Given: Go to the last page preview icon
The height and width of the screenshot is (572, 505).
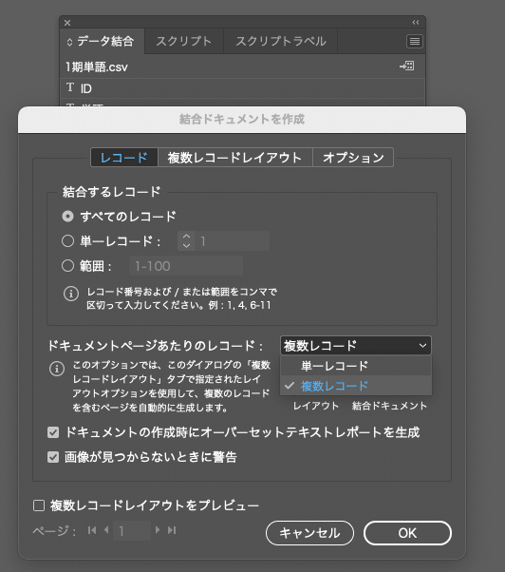Looking at the screenshot, I should coord(172,530).
